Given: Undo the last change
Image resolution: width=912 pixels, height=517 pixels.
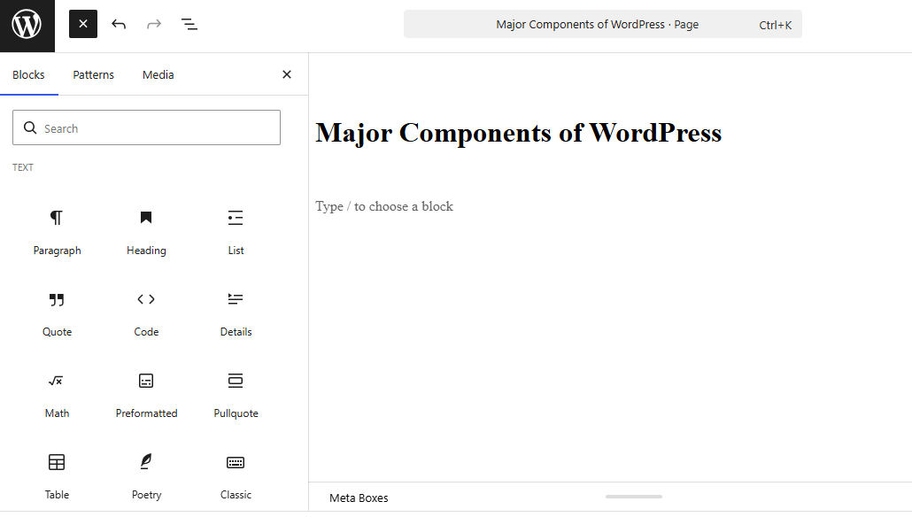Looking at the screenshot, I should (x=119, y=24).
